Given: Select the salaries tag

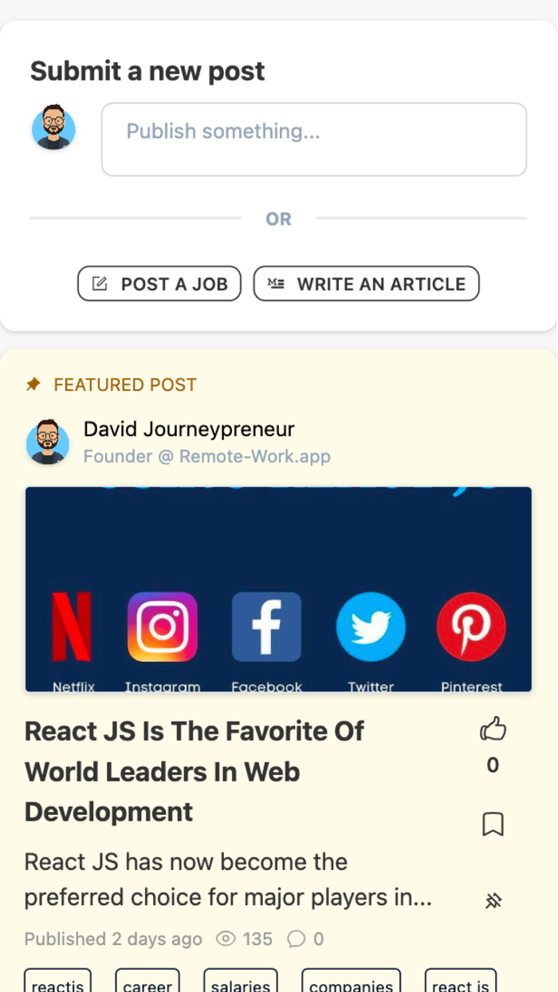Looking at the screenshot, I should point(241,984).
